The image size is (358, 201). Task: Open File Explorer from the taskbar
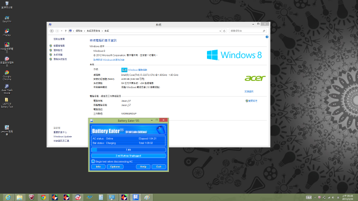tap(20, 197)
